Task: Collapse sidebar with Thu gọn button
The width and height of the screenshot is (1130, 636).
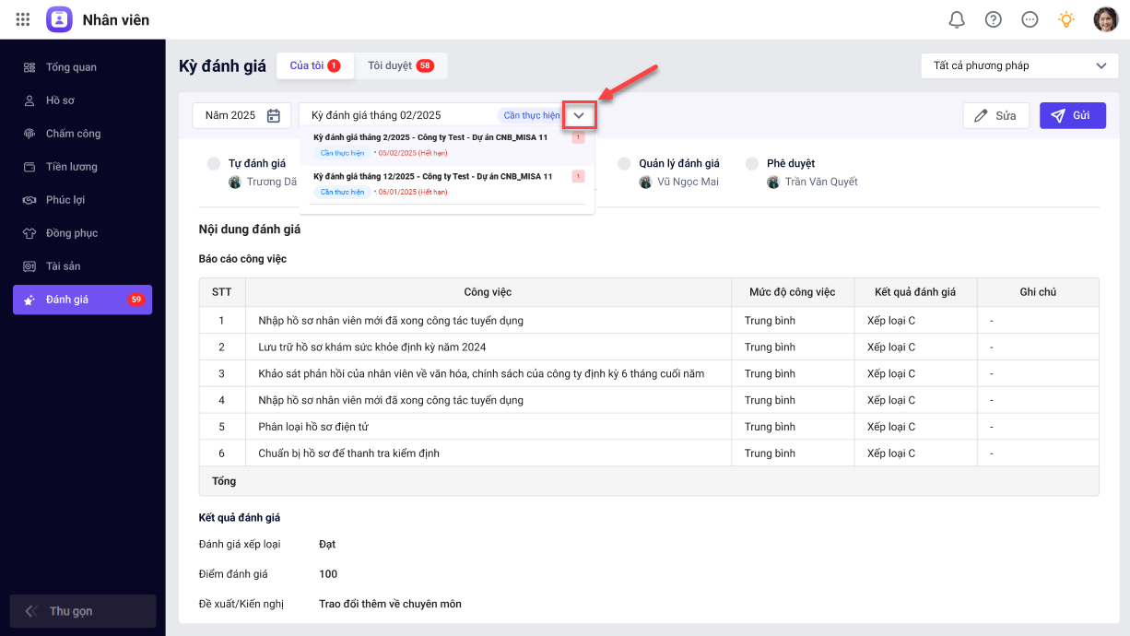Action: pyautogui.click(x=83, y=611)
